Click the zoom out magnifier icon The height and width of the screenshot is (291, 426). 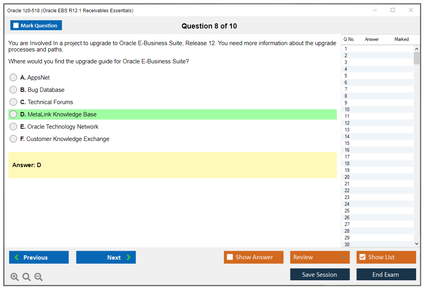tap(38, 277)
